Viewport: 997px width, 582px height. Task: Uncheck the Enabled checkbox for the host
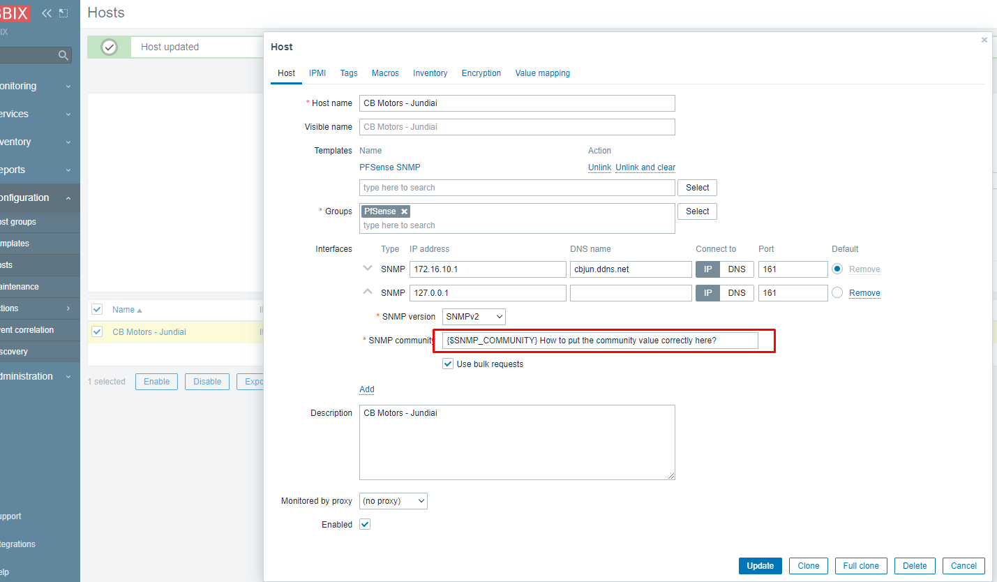(364, 524)
